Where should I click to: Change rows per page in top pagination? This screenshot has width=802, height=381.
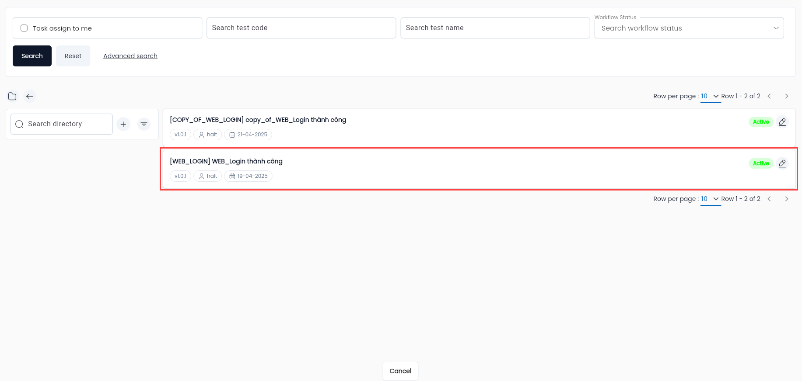tap(711, 97)
